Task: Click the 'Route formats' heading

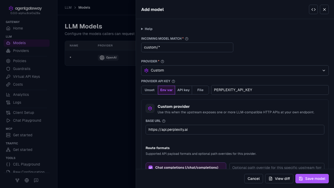Action: (x=158, y=148)
